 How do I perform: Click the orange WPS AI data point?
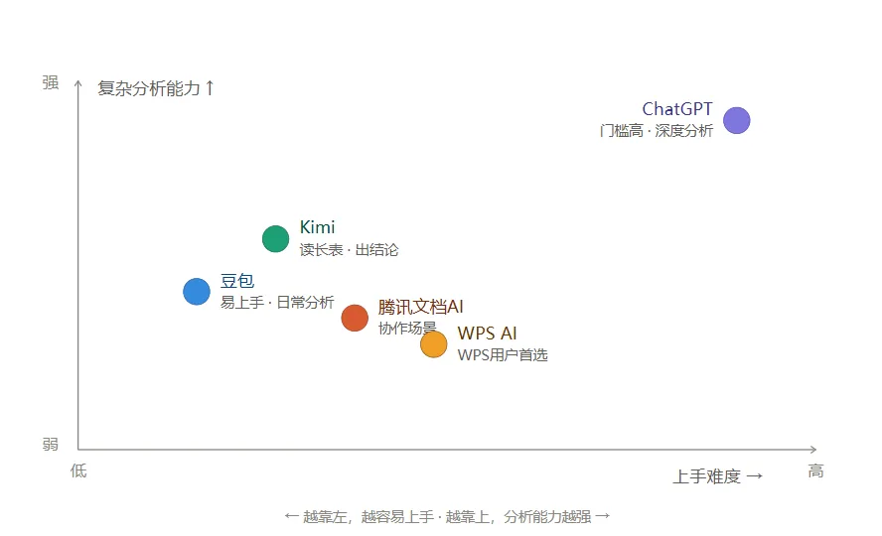[434, 343]
